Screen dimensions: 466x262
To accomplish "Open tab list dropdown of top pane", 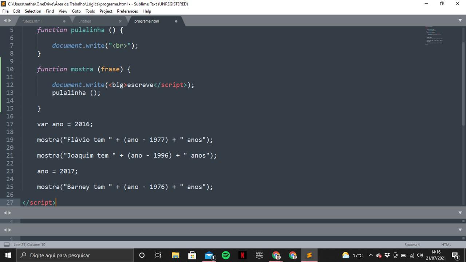I will (x=460, y=21).
